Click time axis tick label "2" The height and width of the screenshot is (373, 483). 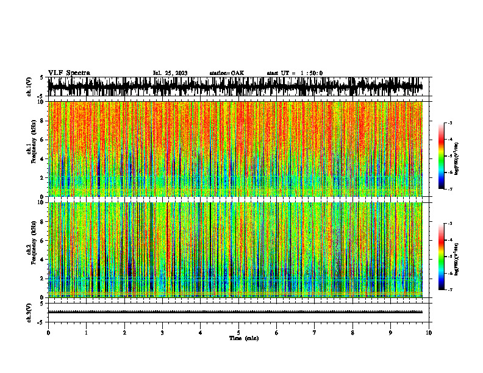click(124, 333)
